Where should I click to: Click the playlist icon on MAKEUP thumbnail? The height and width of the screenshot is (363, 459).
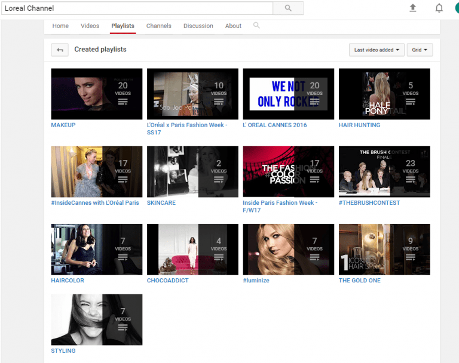click(x=123, y=102)
